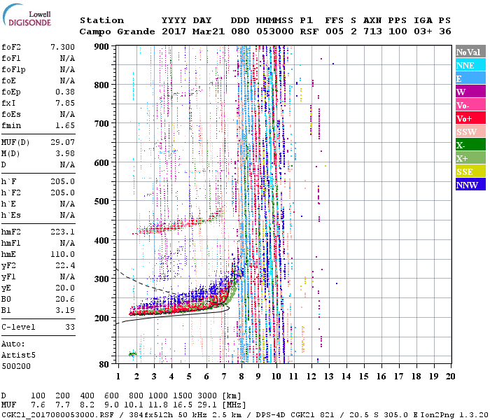The image size is (490, 420).
Task: Click the foF2 value 7.300
Action: click(62, 47)
